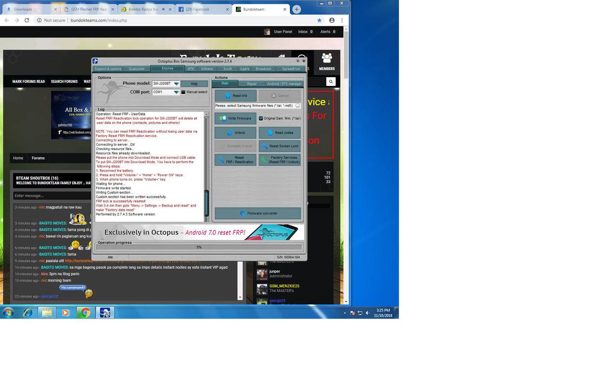Screen dimensions: 599x386
Task: Open the Agere tab
Action: pyautogui.click(x=245, y=69)
